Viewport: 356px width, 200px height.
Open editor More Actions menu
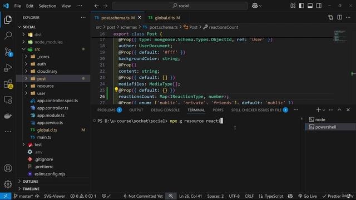[348, 17]
